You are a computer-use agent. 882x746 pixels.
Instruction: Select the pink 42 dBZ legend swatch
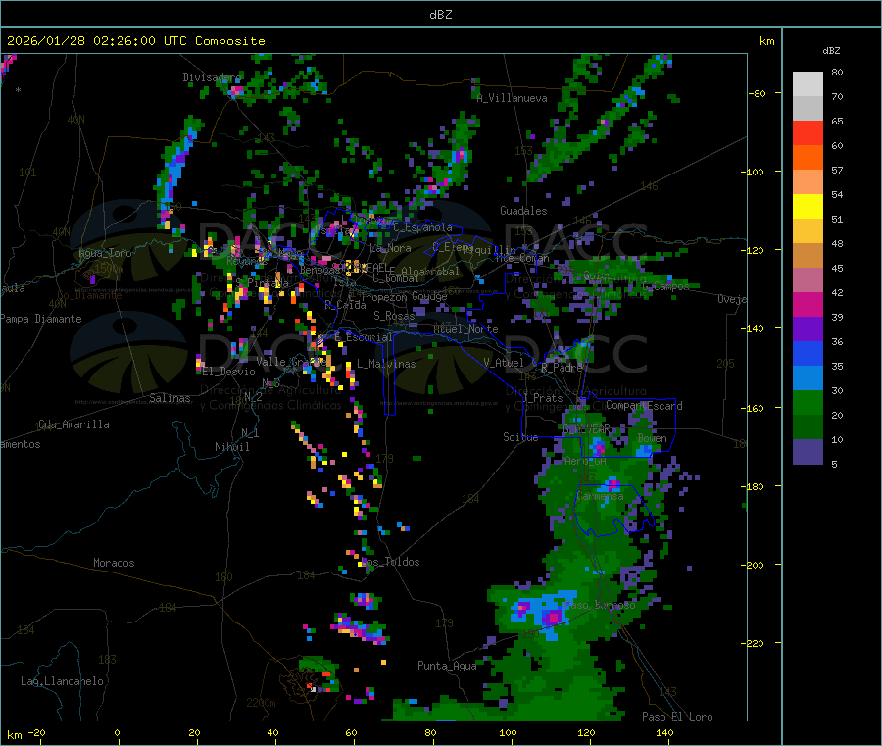tap(808, 280)
